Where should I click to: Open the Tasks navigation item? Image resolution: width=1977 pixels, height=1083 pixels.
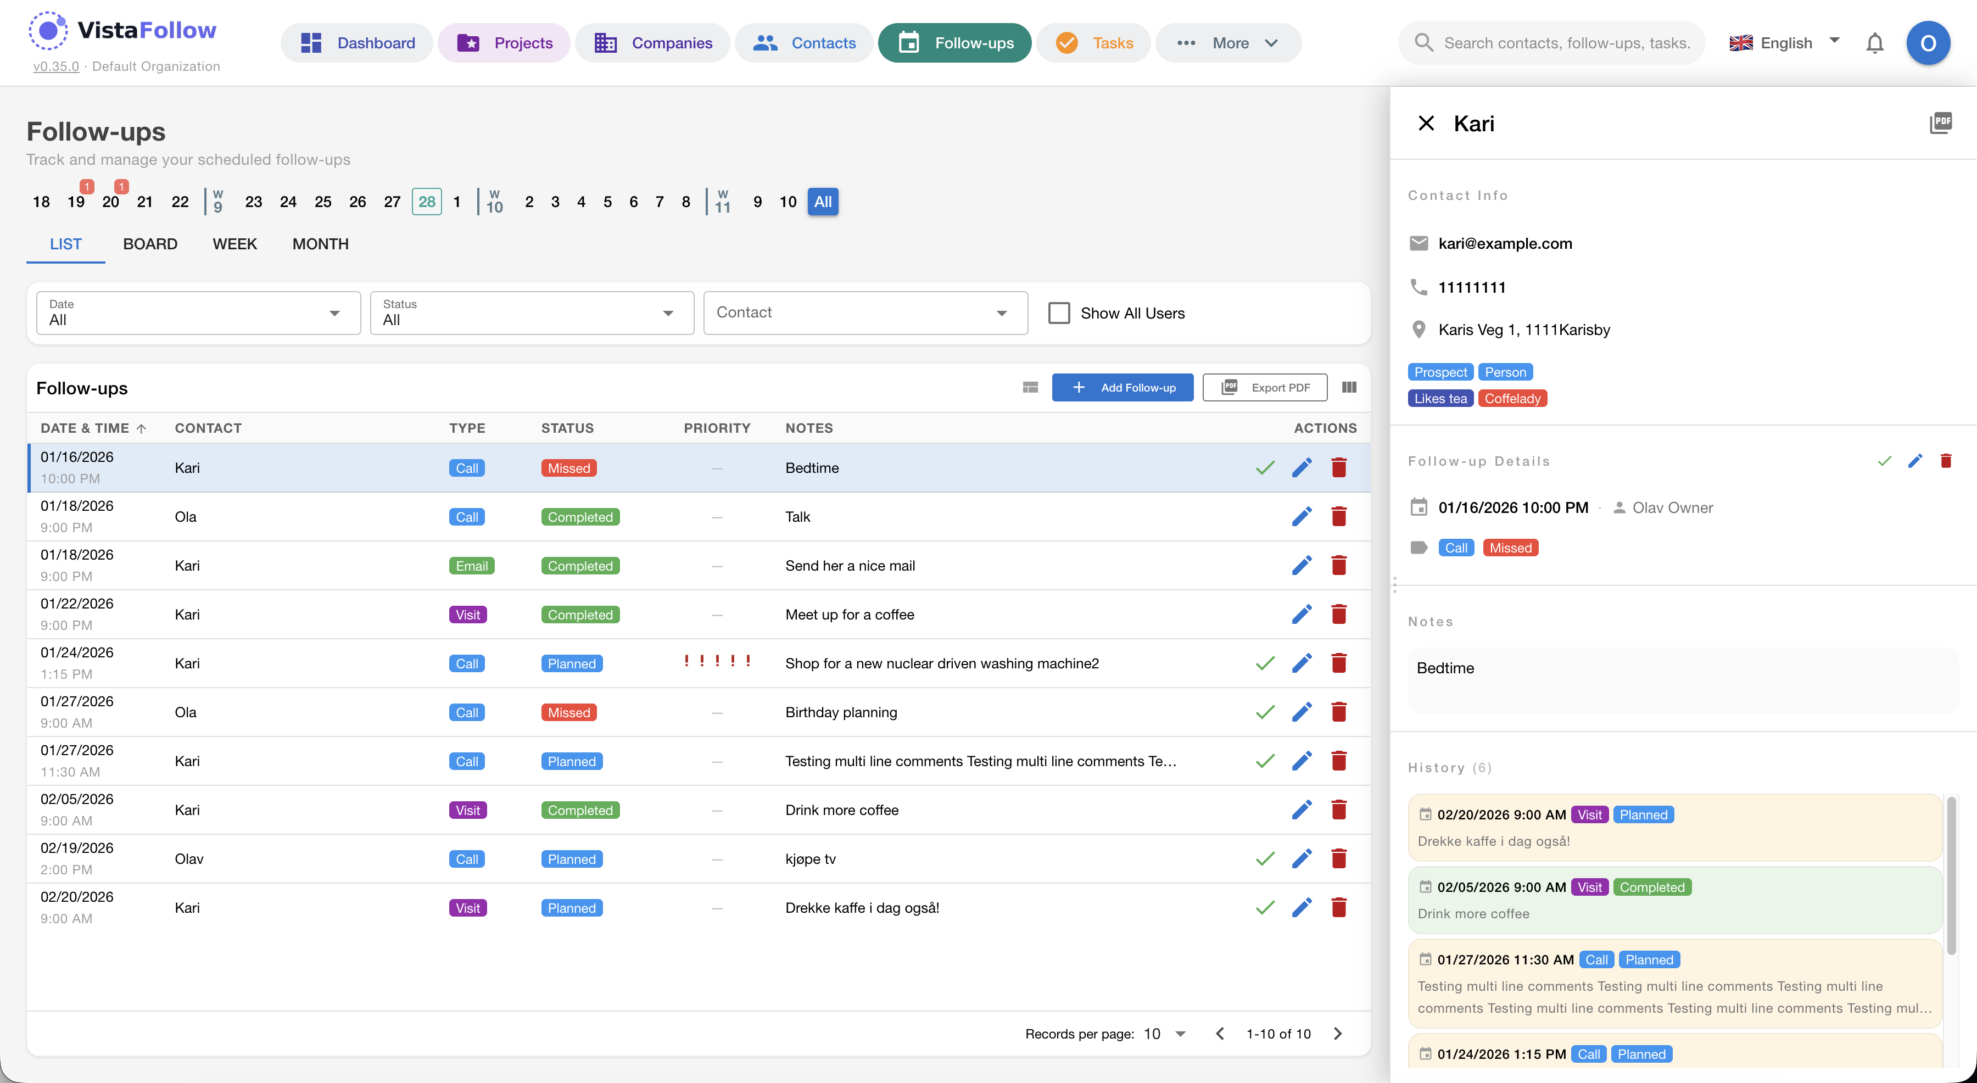[1093, 43]
